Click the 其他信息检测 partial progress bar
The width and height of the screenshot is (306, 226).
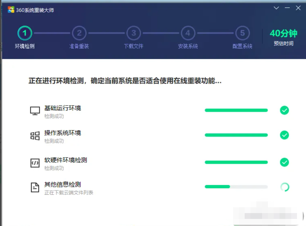pyautogui.click(x=236, y=187)
